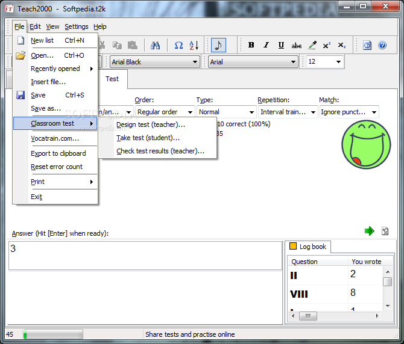The image size is (404, 344).
Task: Select Classroom test menu item
Action: tap(55, 123)
